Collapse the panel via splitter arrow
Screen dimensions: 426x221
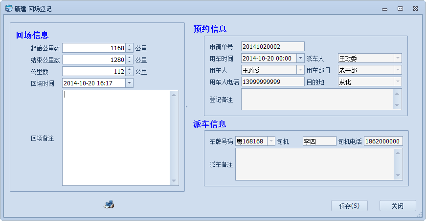tap(186, 106)
